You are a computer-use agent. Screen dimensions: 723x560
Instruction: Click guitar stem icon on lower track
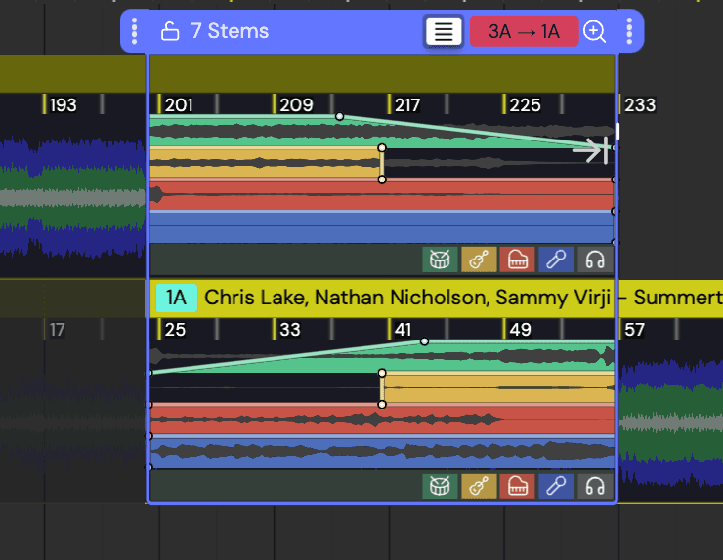[x=478, y=486]
